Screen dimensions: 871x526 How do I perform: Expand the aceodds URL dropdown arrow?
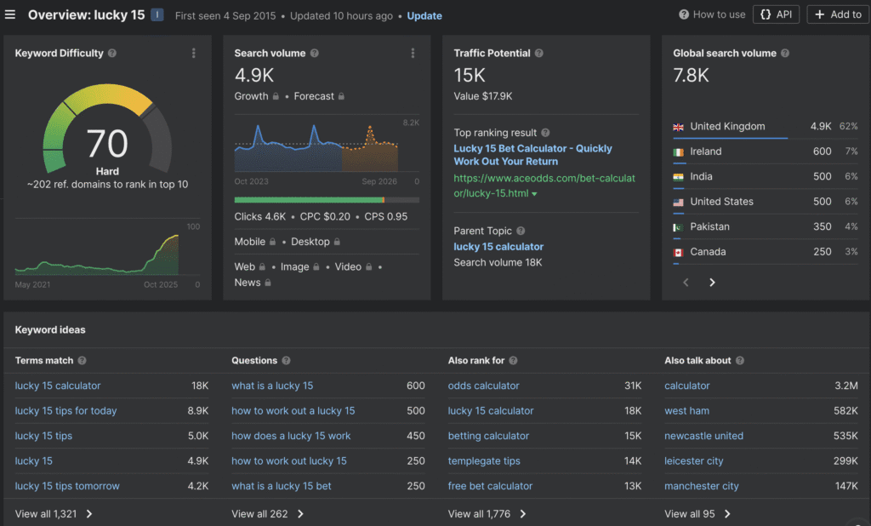(534, 194)
